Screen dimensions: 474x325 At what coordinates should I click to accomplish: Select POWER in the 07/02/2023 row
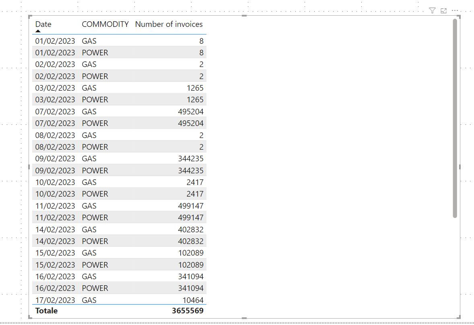95,123
